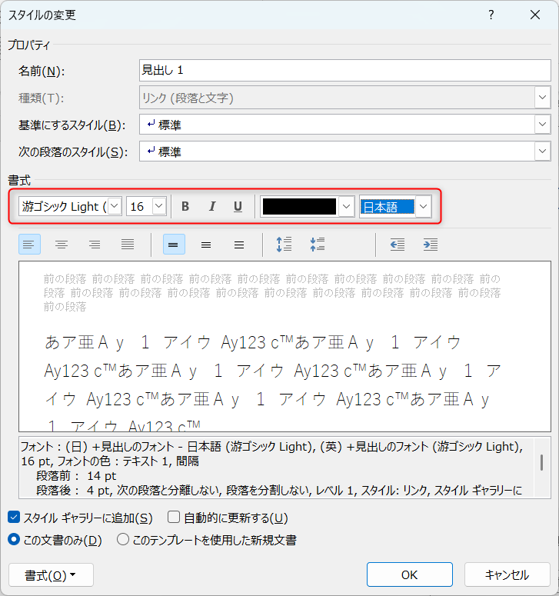Click the OK button
The height and width of the screenshot is (596, 559).
coord(409,575)
